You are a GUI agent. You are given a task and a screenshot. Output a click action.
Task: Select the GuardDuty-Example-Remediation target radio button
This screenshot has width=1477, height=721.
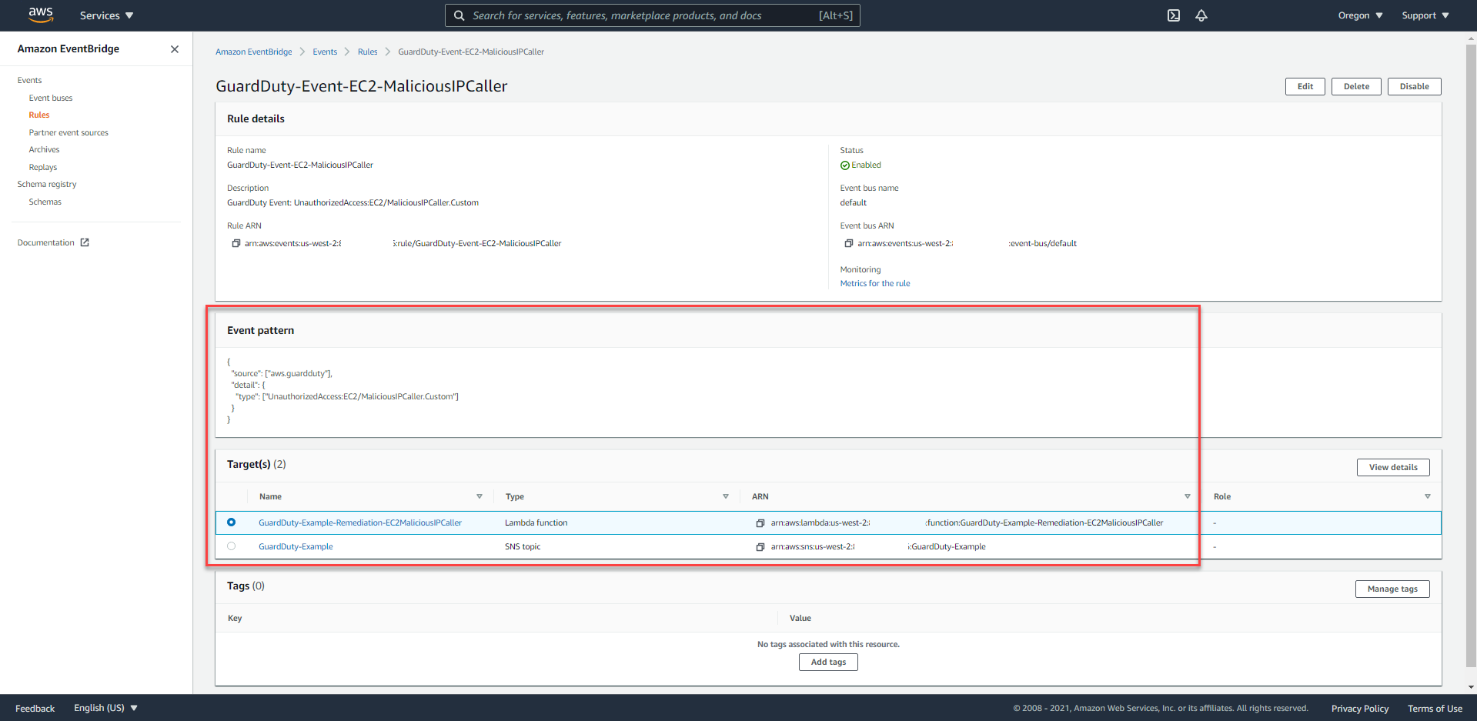[231, 522]
